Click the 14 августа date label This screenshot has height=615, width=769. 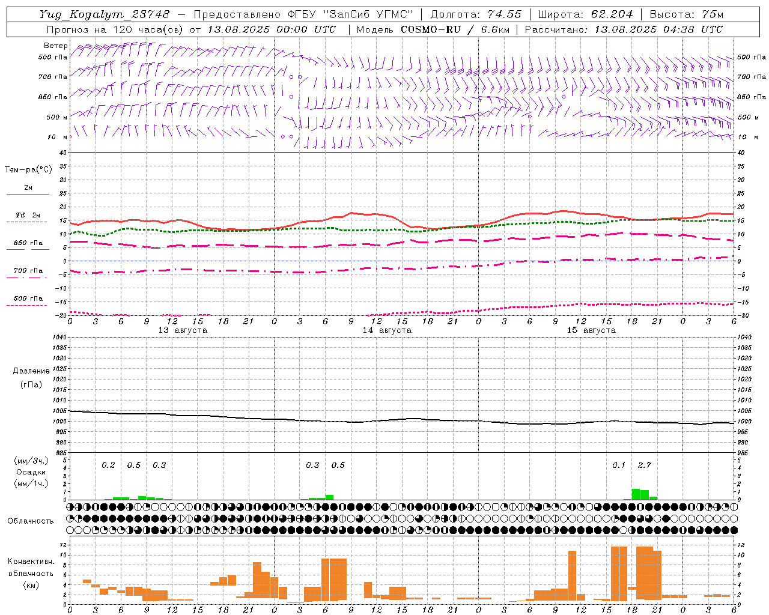(387, 330)
